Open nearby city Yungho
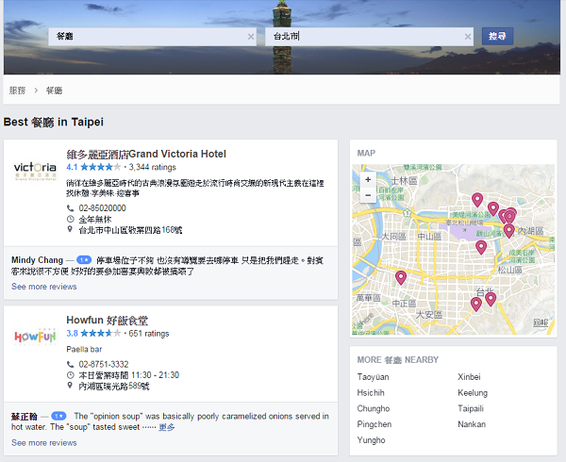Image resolution: width=566 pixels, height=462 pixels. 371,440
